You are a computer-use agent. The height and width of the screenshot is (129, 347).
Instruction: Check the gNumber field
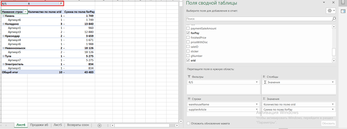(188, 56)
